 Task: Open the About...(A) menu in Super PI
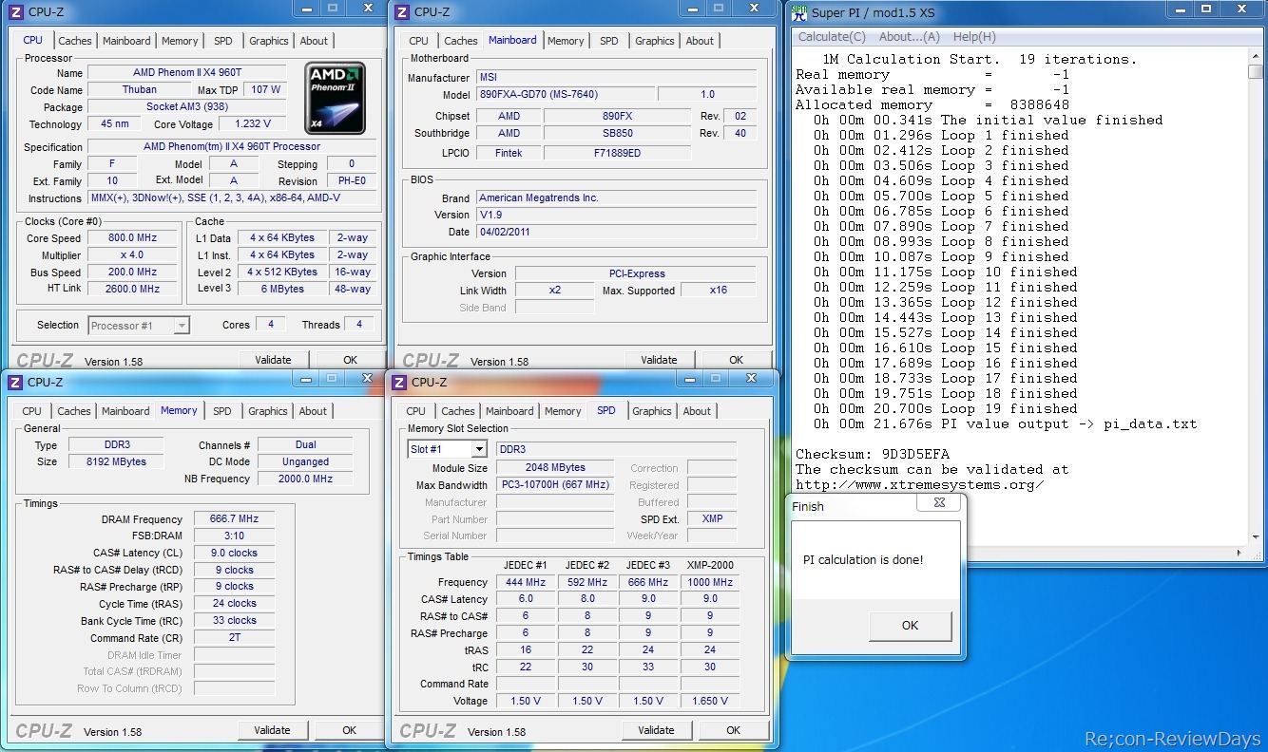909,37
